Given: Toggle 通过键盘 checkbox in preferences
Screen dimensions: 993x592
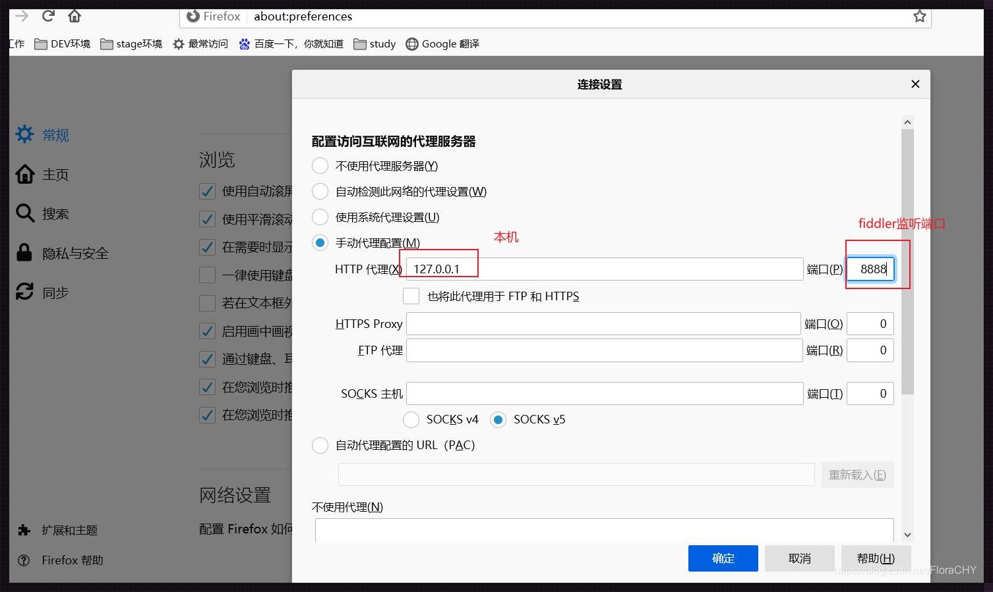Looking at the screenshot, I should click(x=207, y=359).
